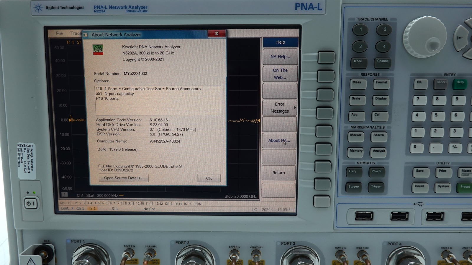Expand the Error Messages submenu
This screenshot has height=265, width=472.
coord(279,108)
